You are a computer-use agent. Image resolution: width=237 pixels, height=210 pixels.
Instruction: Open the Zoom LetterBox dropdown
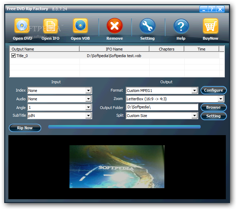tap(221, 99)
